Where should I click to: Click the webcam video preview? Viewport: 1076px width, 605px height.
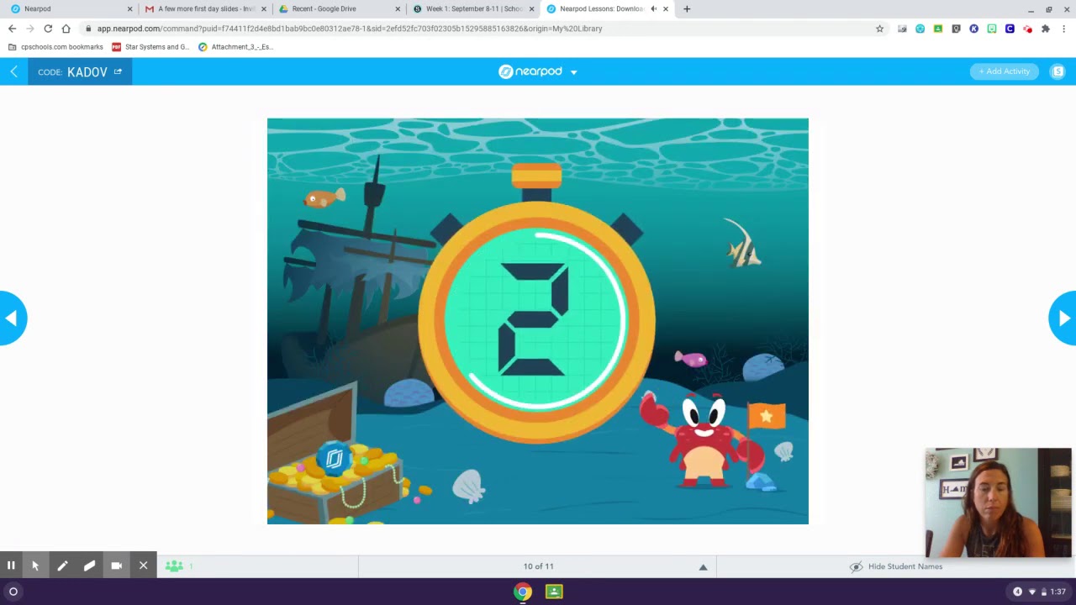click(x=999, y=502)
